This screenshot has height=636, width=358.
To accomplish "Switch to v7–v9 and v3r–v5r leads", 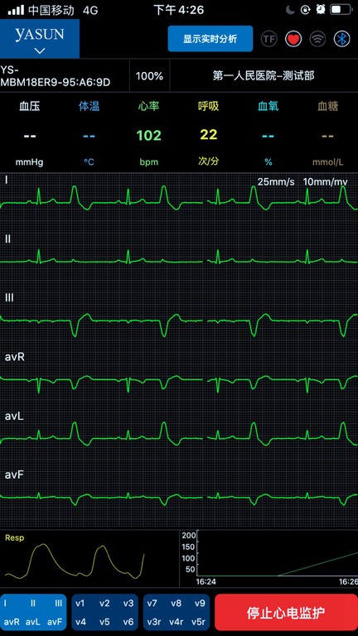I will point(177,612).
